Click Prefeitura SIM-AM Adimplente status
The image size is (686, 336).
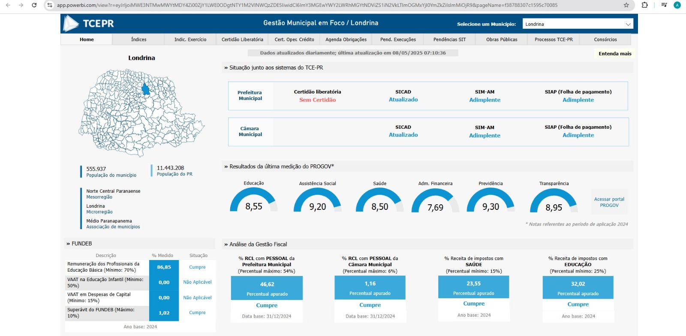coord(485,100)
